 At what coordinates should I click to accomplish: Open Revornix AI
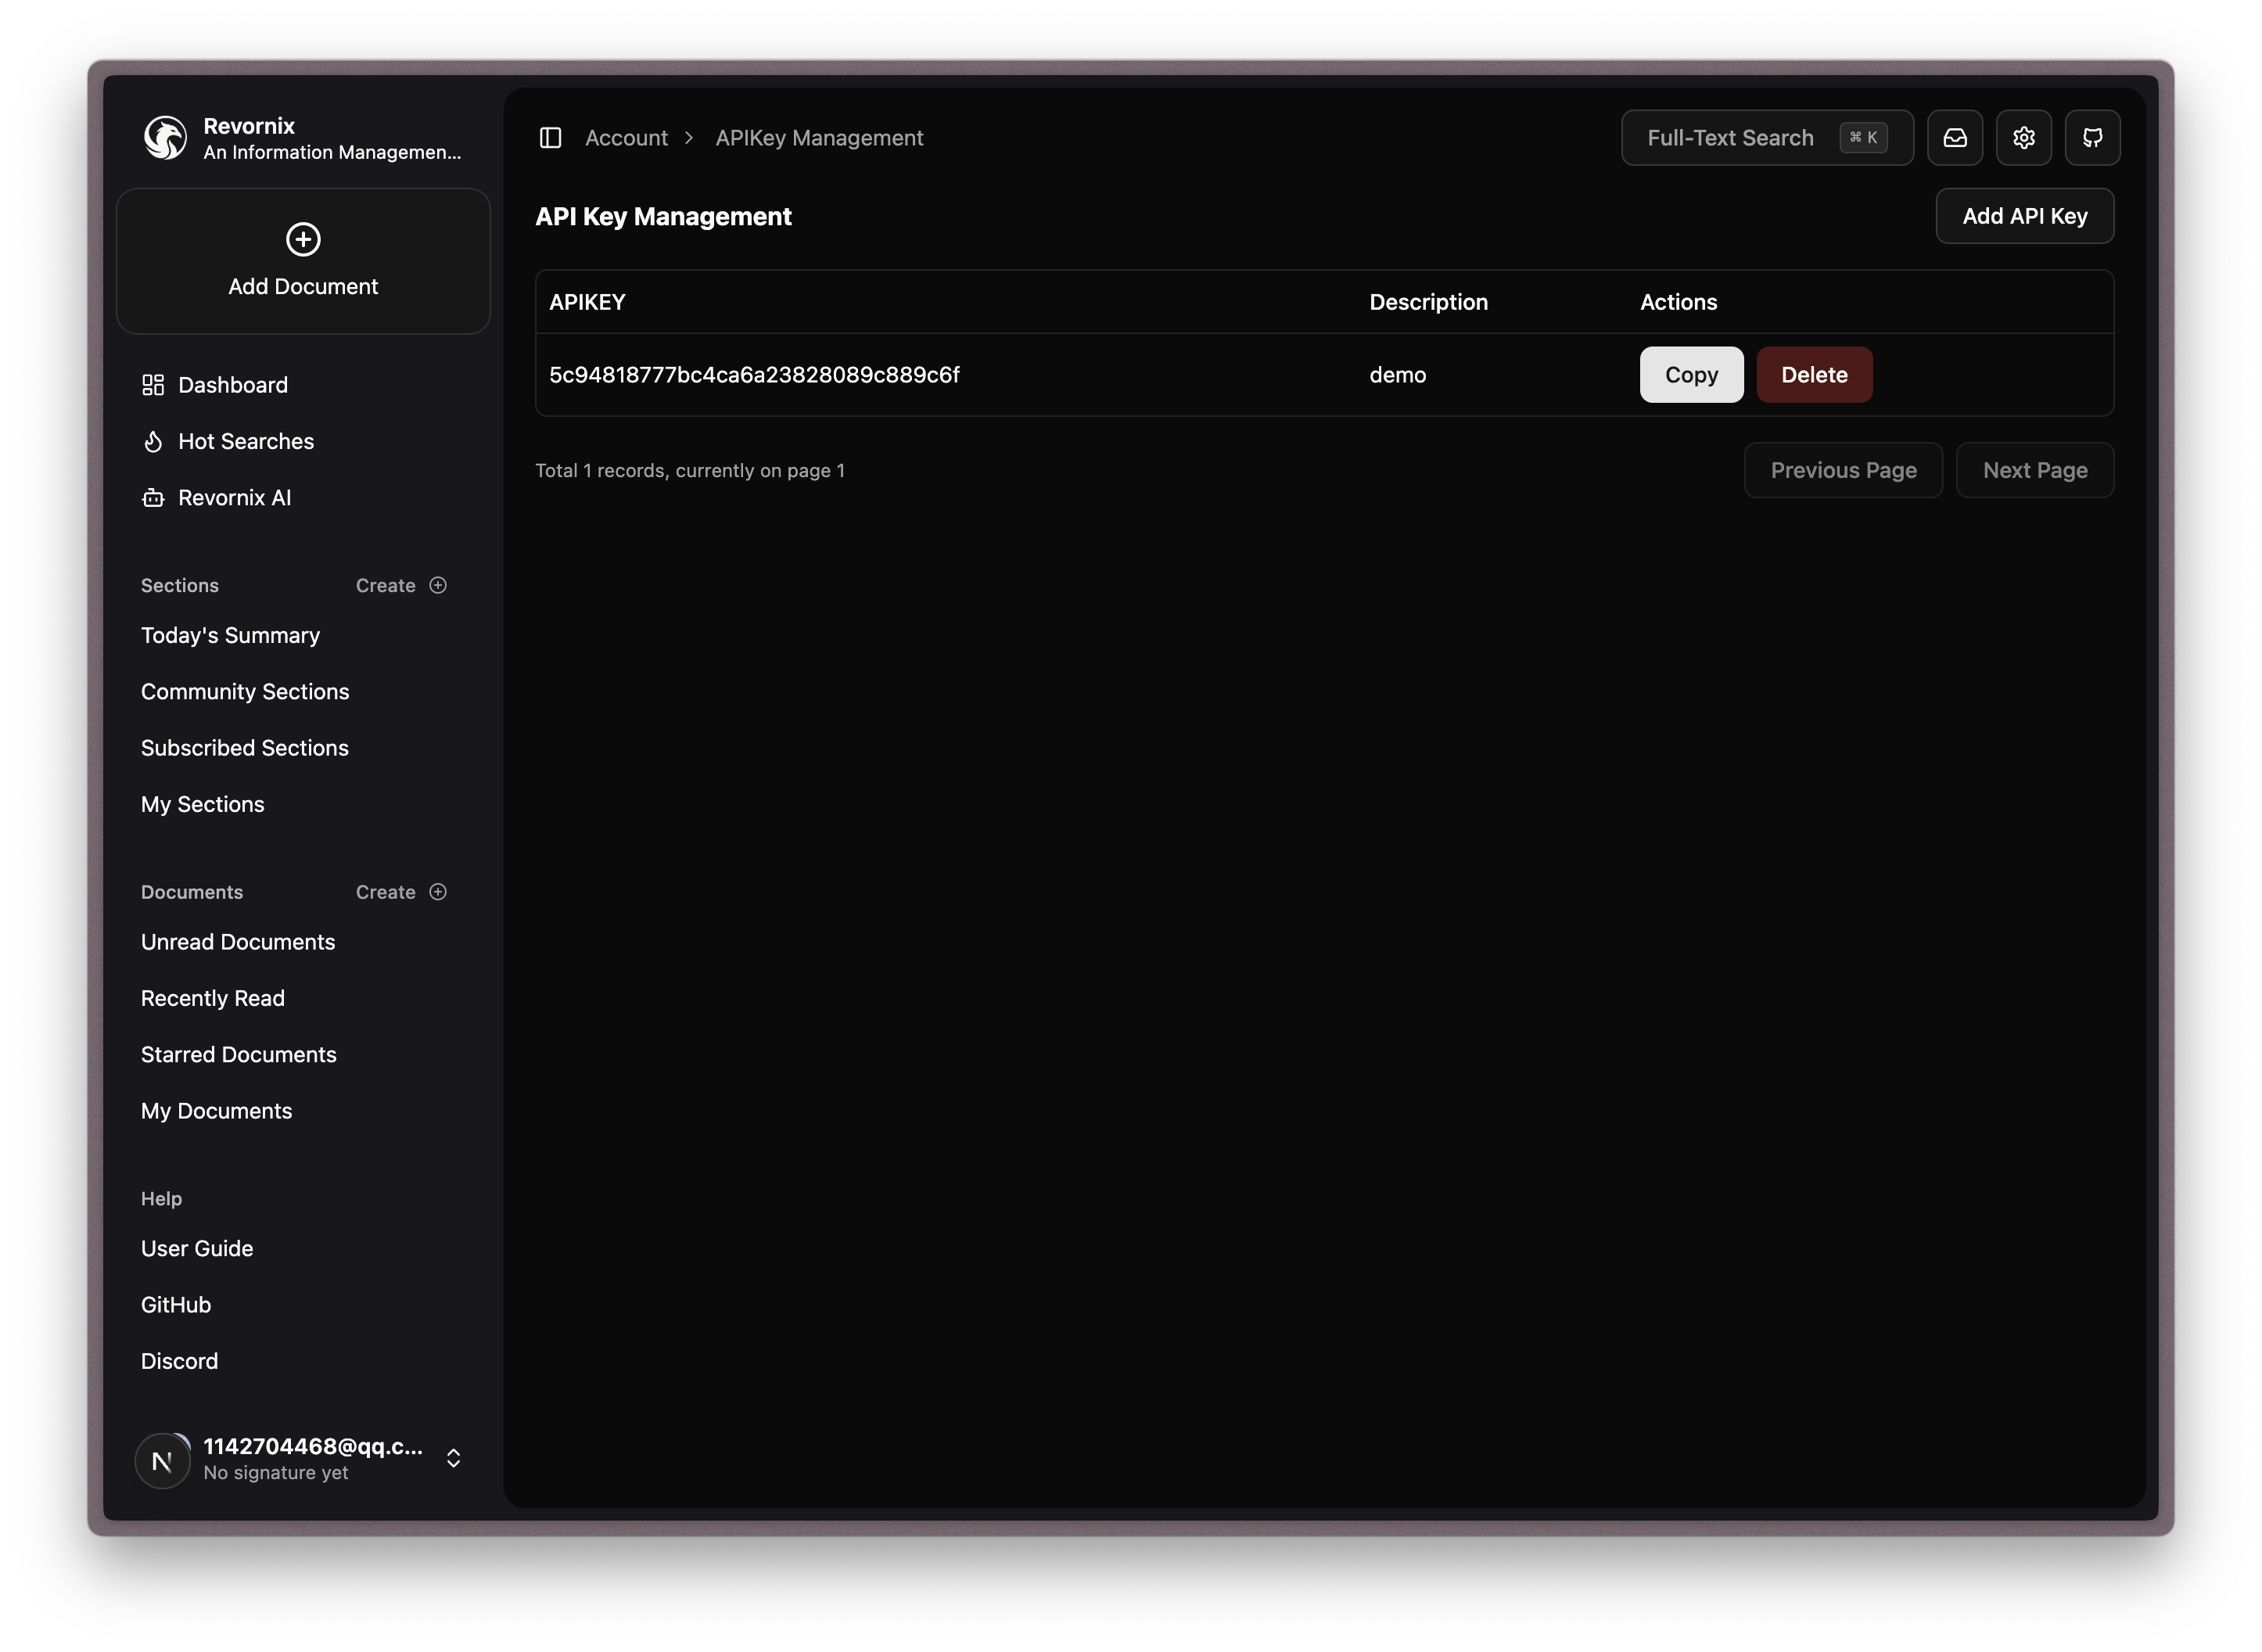point(235,497)
